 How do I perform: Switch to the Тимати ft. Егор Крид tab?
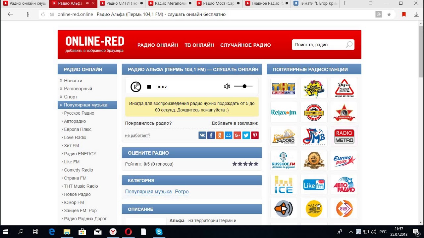[x=315, y=4]
